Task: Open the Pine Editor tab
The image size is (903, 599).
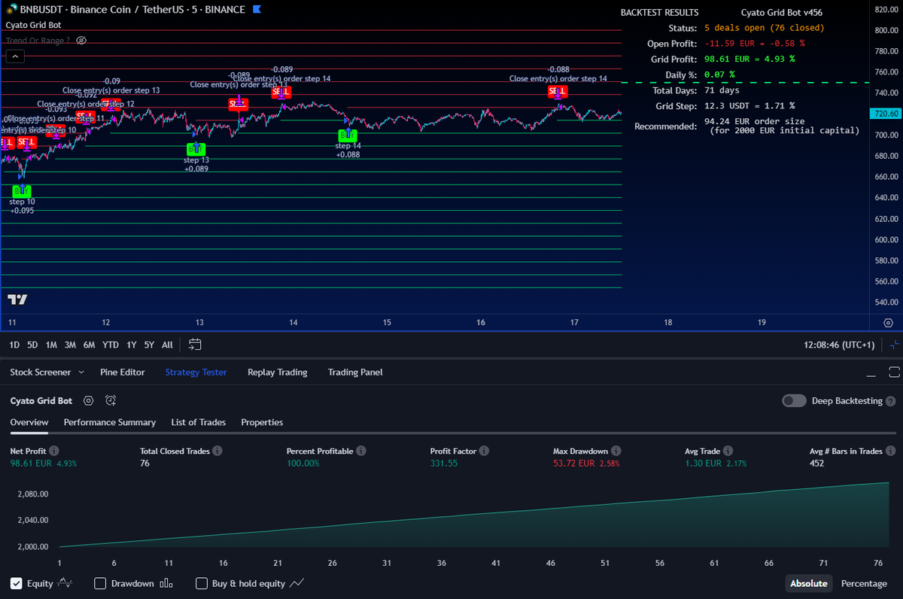Action: coord(123,372)
